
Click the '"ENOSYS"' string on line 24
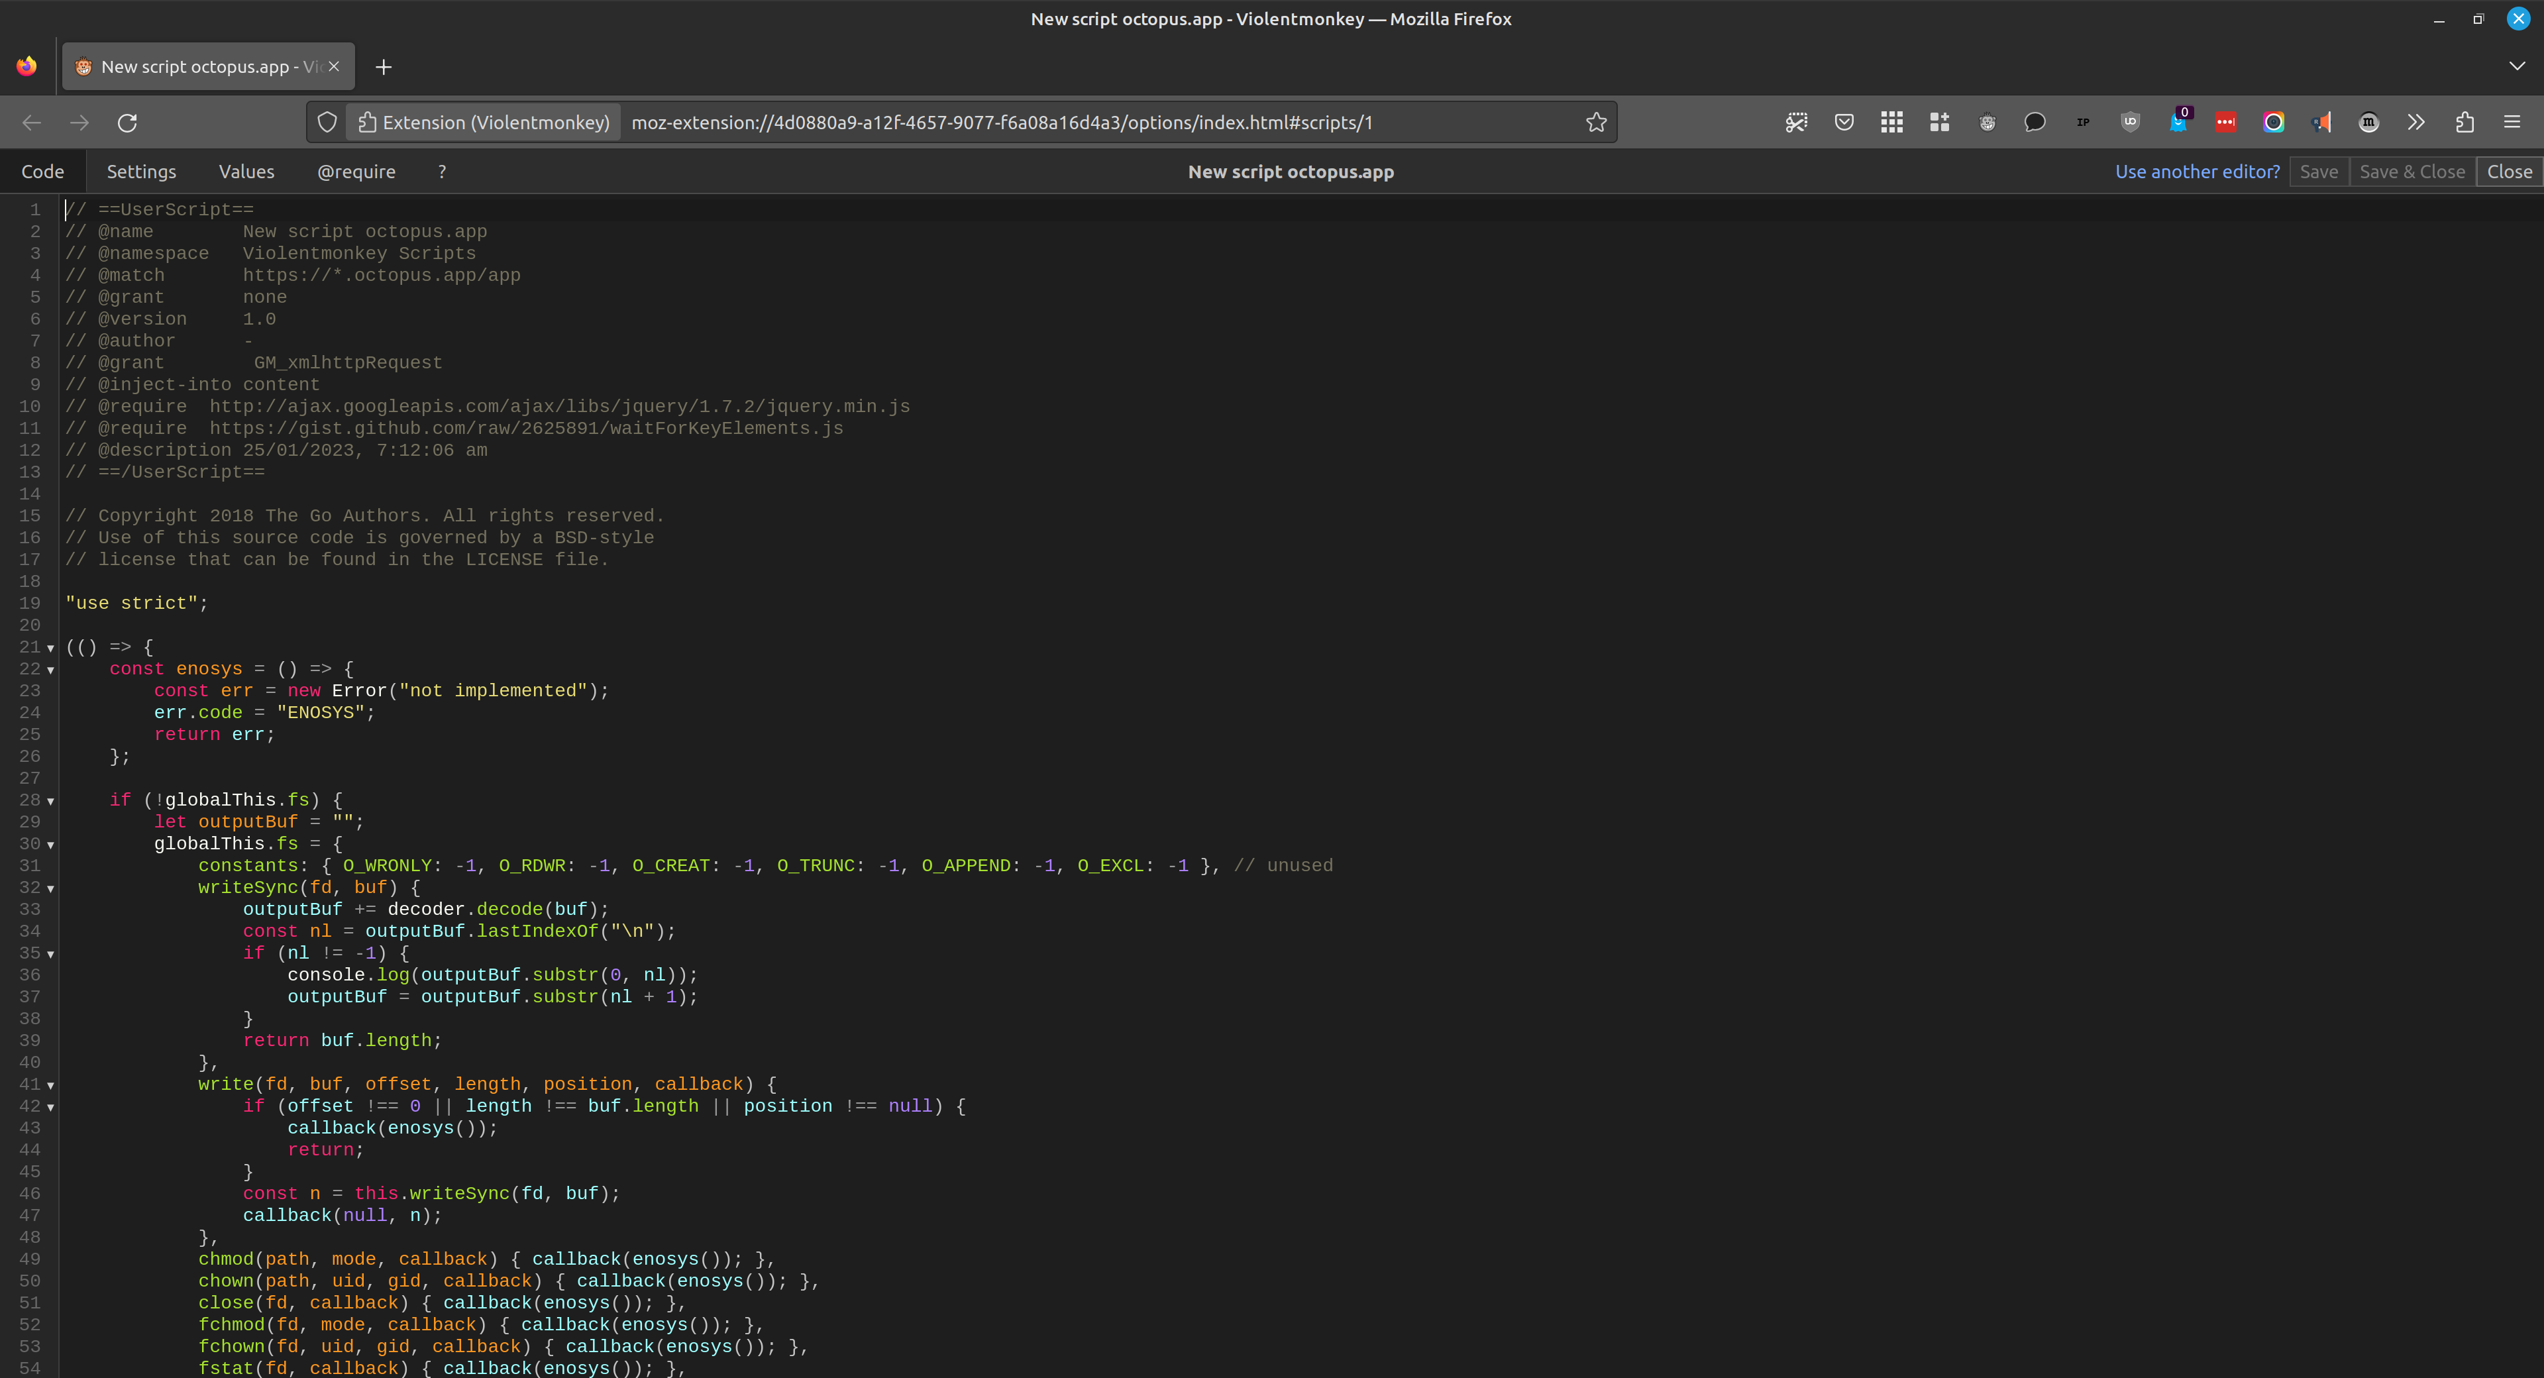pos(321,714)
